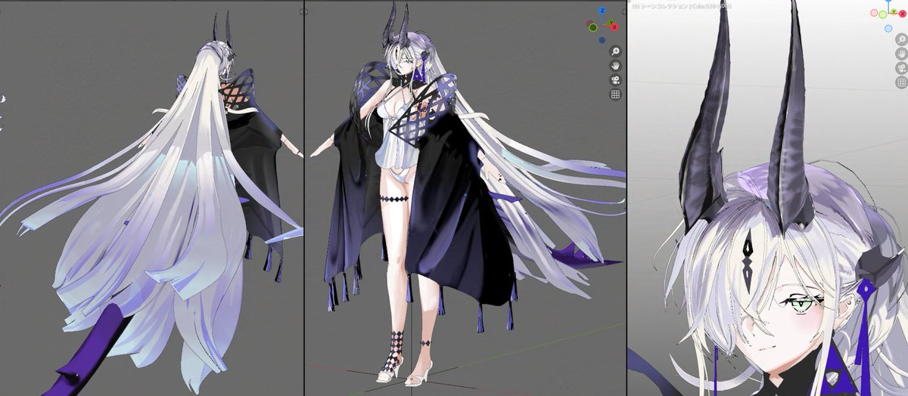The image size is (908, 396).
Task: Click zoom icon in full-body front viewport
Action: [x=616, y=51]
